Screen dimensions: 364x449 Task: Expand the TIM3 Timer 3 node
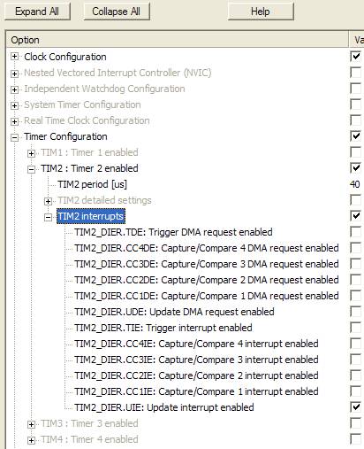(31, 424)
